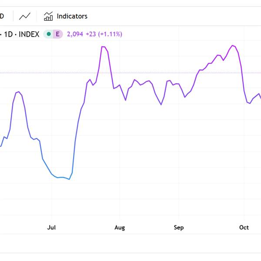The width and height of the screenshot is (261, 261).
Task: Click the purple E badge in legend
Action: coord(57,34)
